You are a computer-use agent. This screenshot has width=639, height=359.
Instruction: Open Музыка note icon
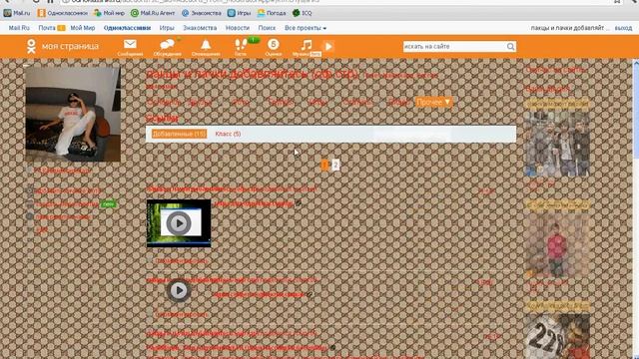(307, 44)
